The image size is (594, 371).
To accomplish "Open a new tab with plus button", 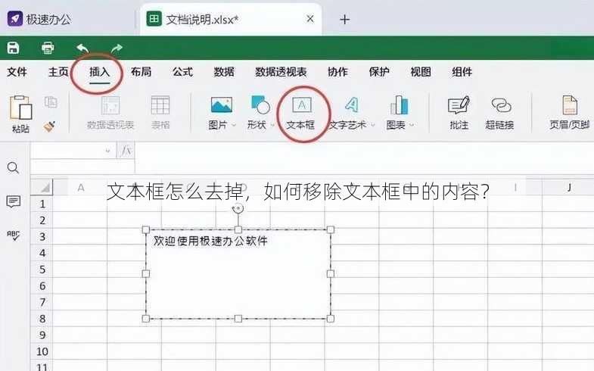I will pyautogui.click(x=345, y=20).
